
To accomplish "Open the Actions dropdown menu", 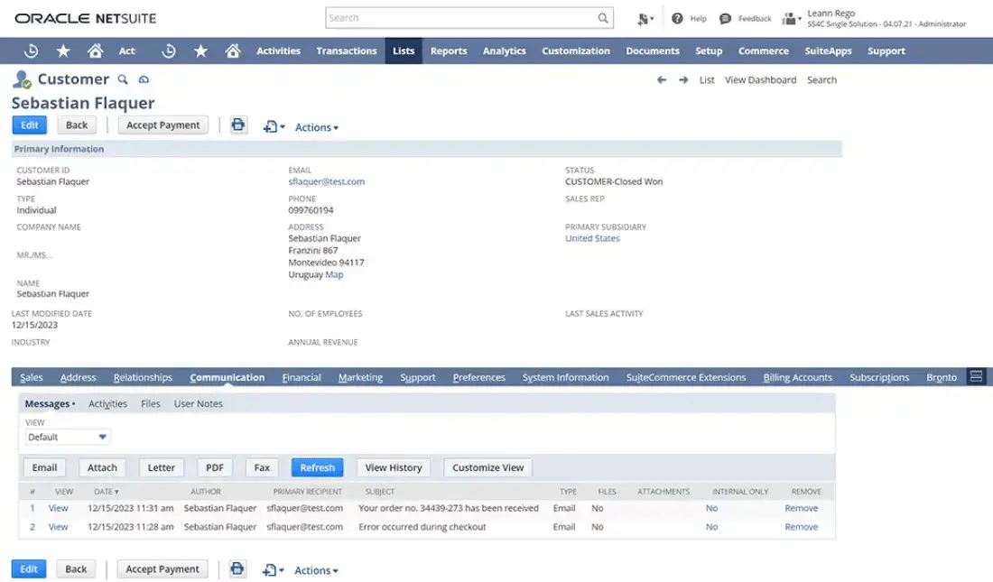I will coord(316,127).
